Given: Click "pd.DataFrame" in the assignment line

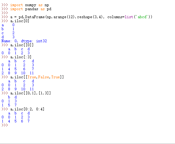Looking at the screenshot, I should tap(31, 17).
